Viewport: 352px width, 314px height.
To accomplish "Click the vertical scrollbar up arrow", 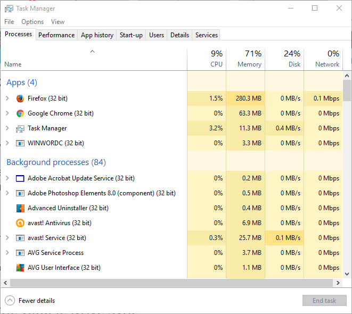I will (x=347, y=76).
